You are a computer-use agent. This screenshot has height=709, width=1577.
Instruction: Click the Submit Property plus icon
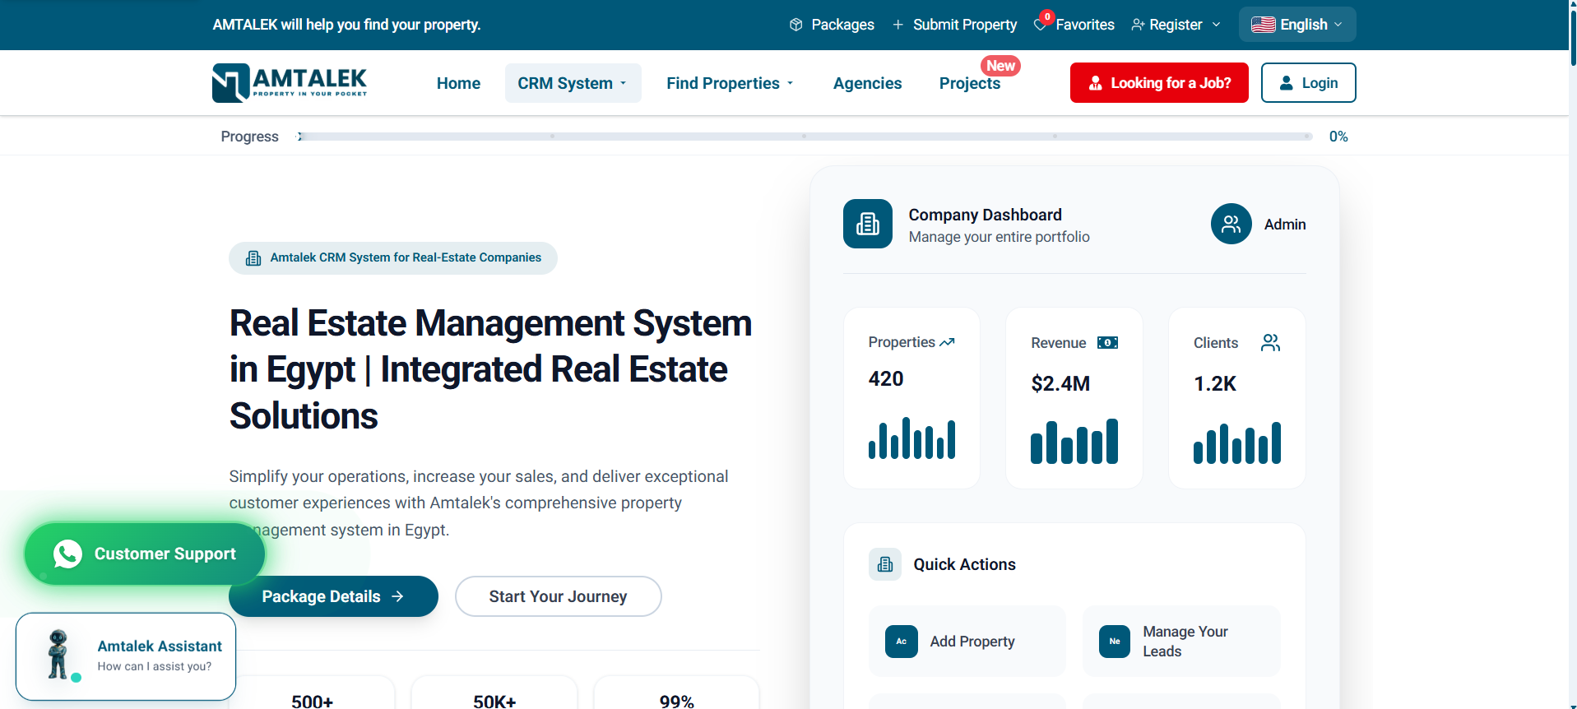pos(898,25)
